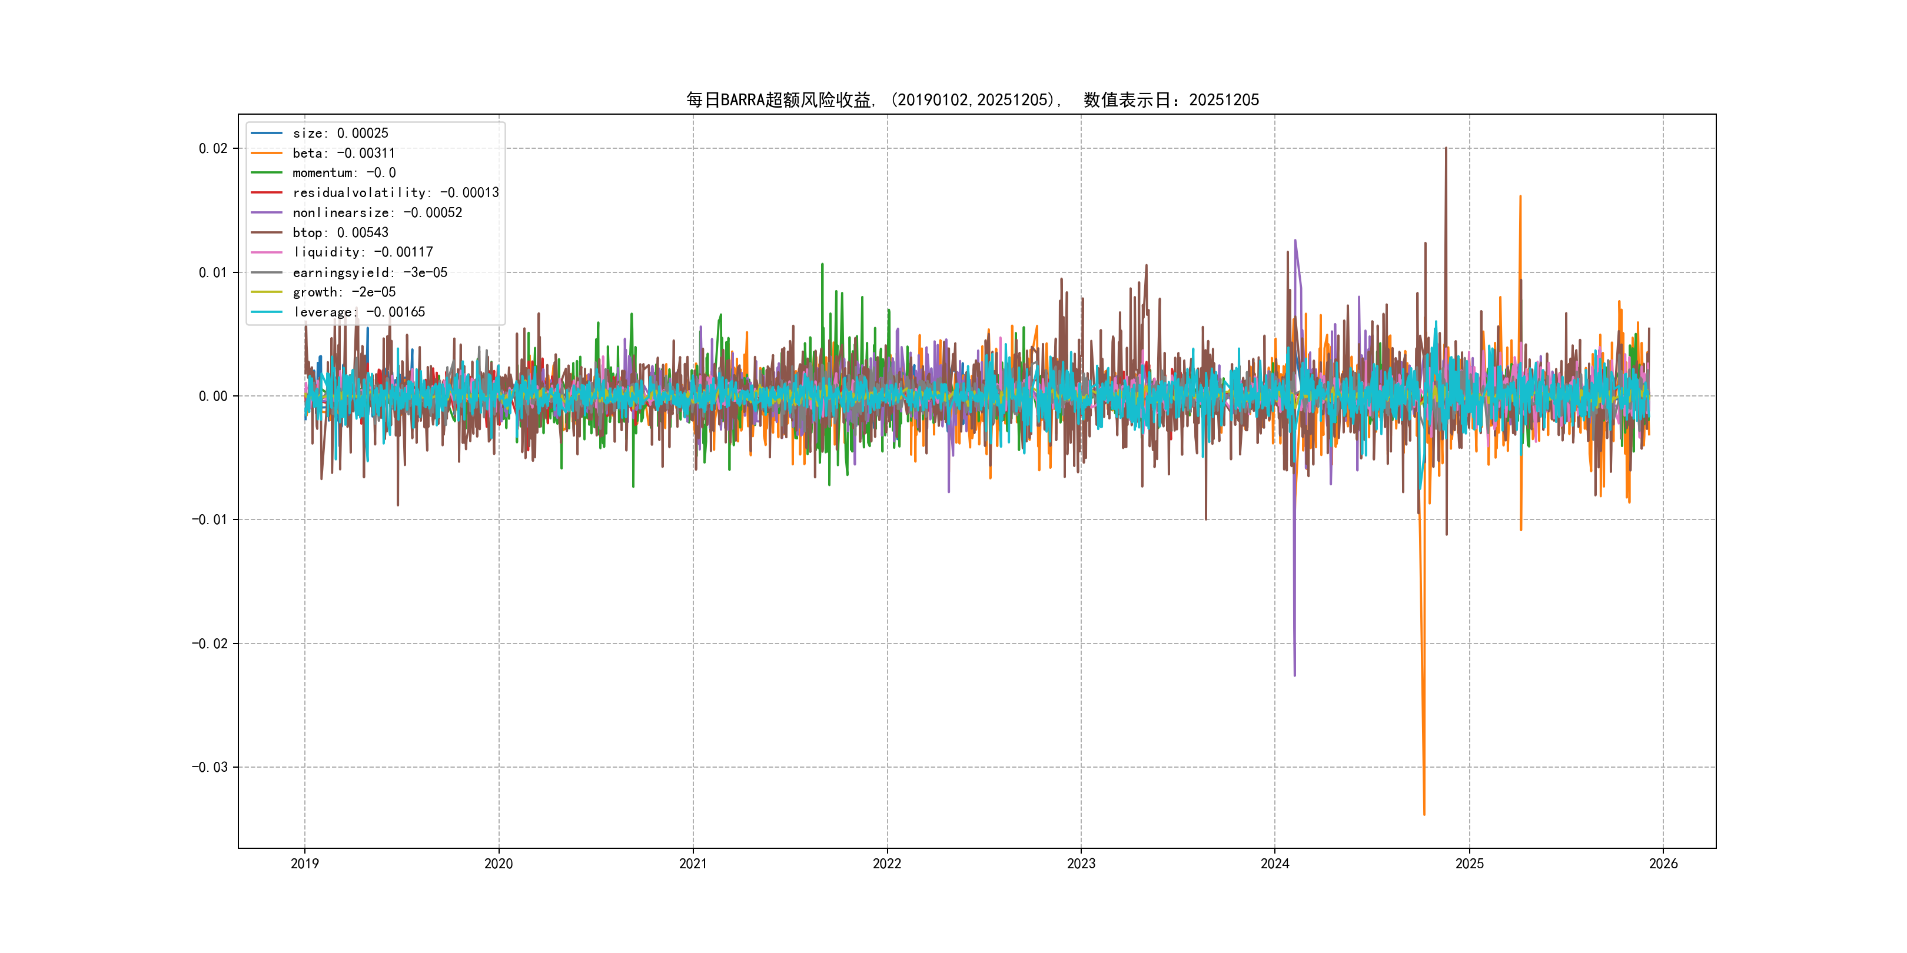This screenshot has width=1907, height=953.
Task: Click the 2026 x-axis tick label
Action: coord(1663,864)
